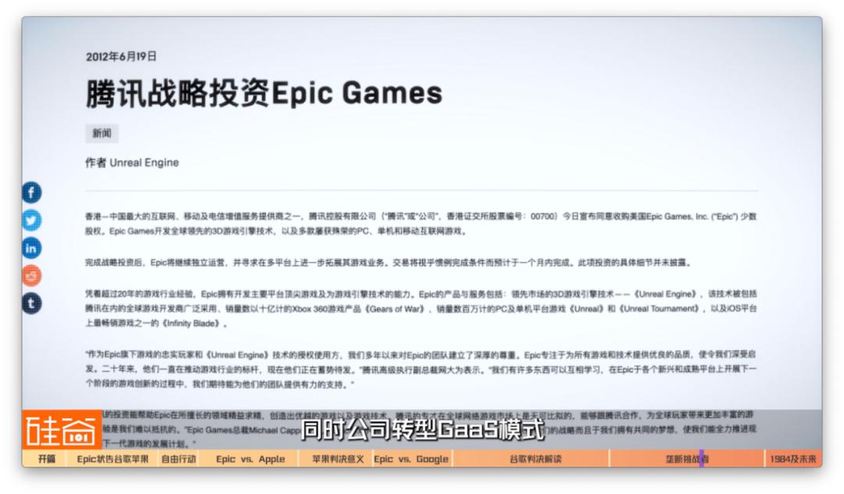Jump to the 苹果判决意义 chapter

[337, 459]
